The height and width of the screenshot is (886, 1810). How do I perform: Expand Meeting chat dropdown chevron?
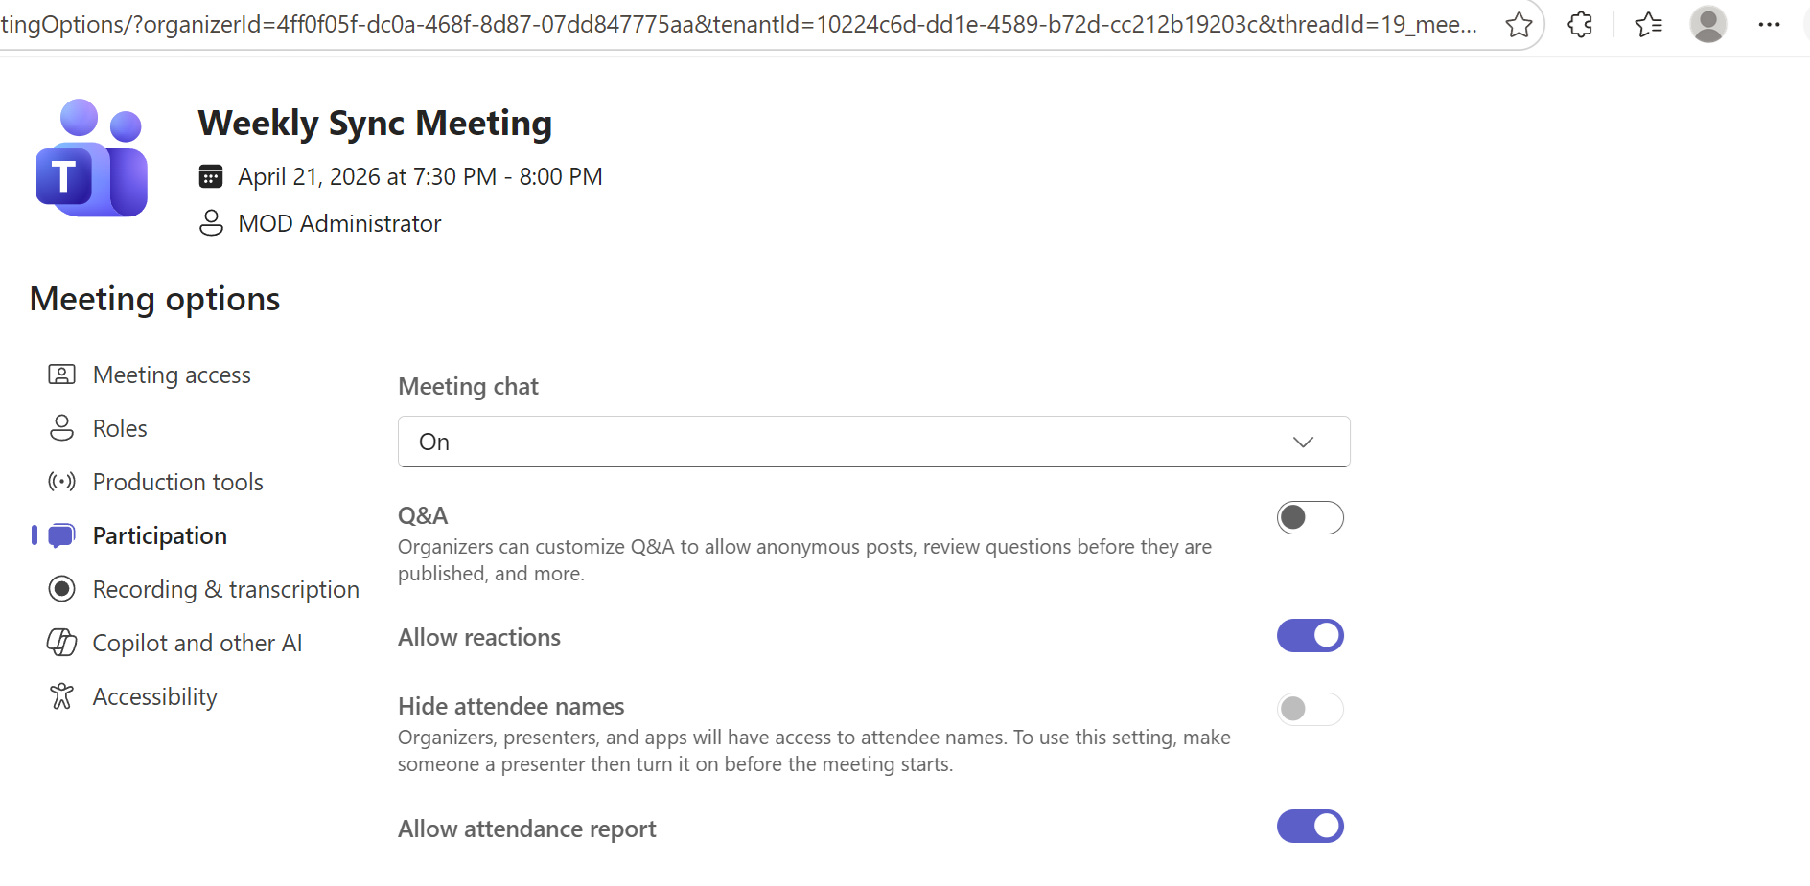coord(1303,442)
